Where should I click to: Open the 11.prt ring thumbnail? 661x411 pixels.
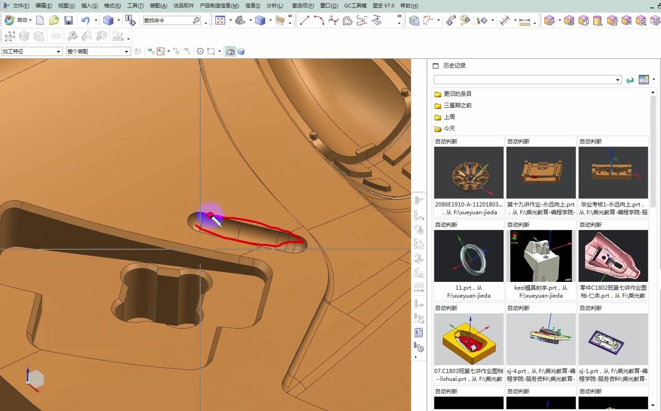[x=469, y=256]
